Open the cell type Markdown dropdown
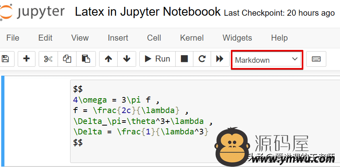The height and width of the screenshot is (167, 340). pyautogui.click(x=267, y=60)
